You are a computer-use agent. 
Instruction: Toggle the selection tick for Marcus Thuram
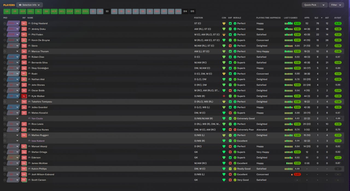(x=5, y=51)
